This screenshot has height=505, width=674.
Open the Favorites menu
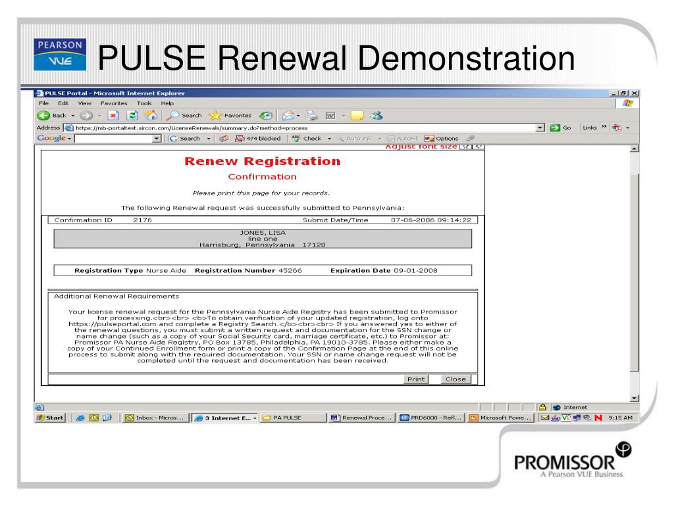coord(114,103)
